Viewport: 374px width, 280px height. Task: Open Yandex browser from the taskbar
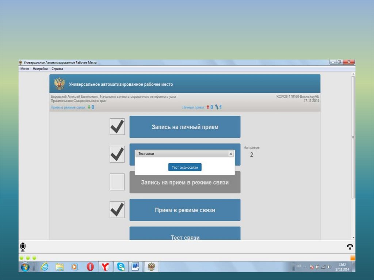(x=105, y=267)
